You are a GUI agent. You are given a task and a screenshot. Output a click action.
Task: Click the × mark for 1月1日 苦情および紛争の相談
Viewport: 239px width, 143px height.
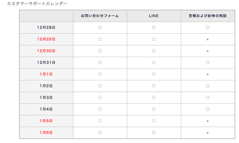(x=208, y=74)
